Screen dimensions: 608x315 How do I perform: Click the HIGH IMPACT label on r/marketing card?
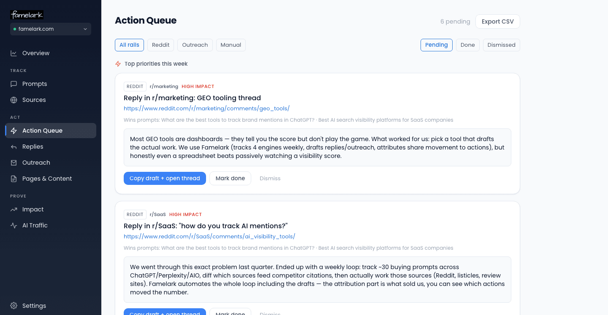pos(198,86)
